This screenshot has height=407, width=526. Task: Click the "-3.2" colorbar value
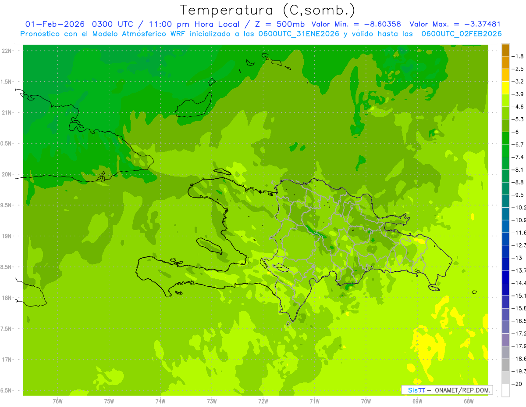point(518,81)
